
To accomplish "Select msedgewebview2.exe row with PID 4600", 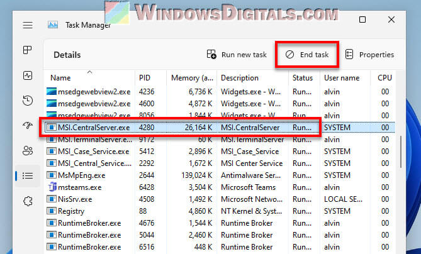I will point(220,104).
